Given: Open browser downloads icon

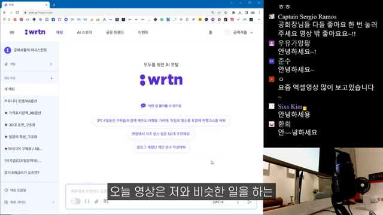Looking at the screenshot, I should click(x=240, y=13).
